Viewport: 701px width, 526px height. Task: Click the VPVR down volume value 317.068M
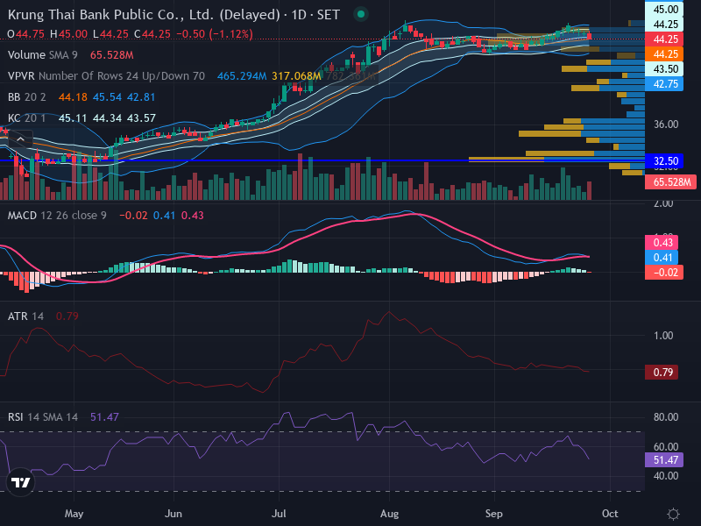point(296,76)
